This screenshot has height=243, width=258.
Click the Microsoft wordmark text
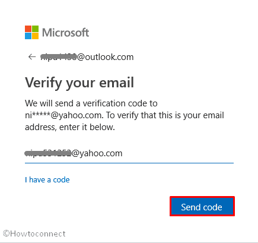coord(66,33)
